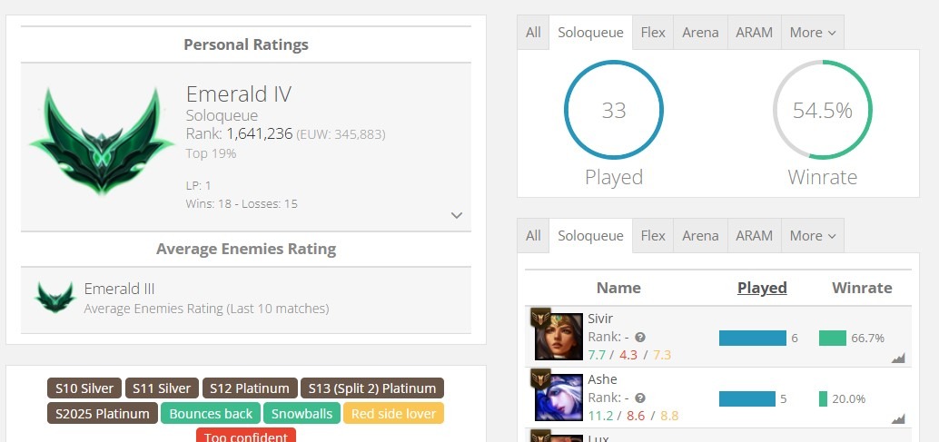Click the 33 Played circular gauge
The image size is (939, 442).
613,110
